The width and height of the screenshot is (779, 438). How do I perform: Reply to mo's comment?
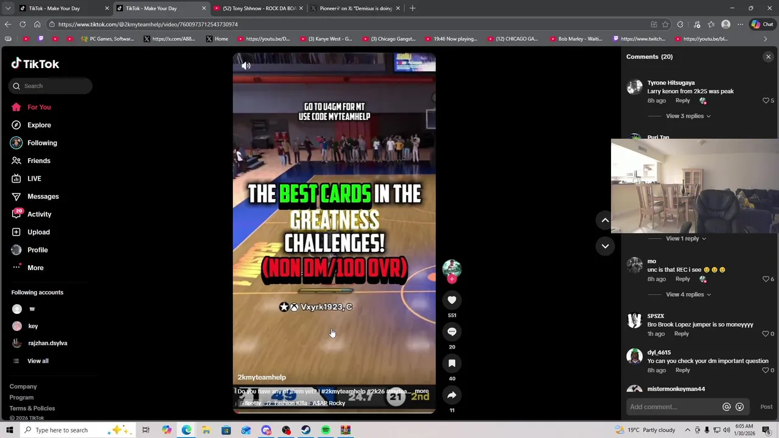[682, 279]
